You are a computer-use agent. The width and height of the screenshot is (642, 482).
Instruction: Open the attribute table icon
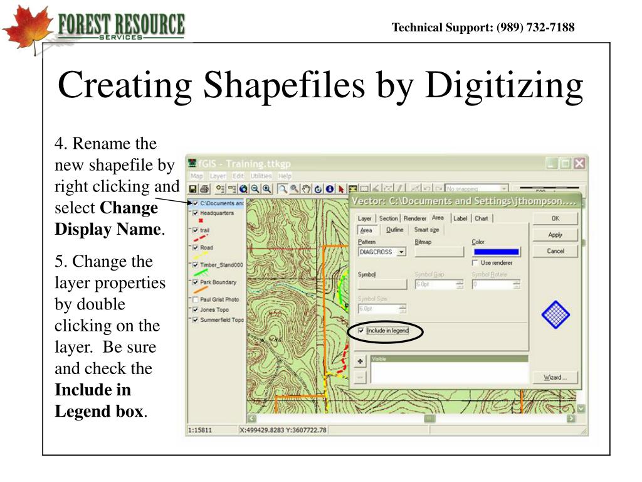352,189
